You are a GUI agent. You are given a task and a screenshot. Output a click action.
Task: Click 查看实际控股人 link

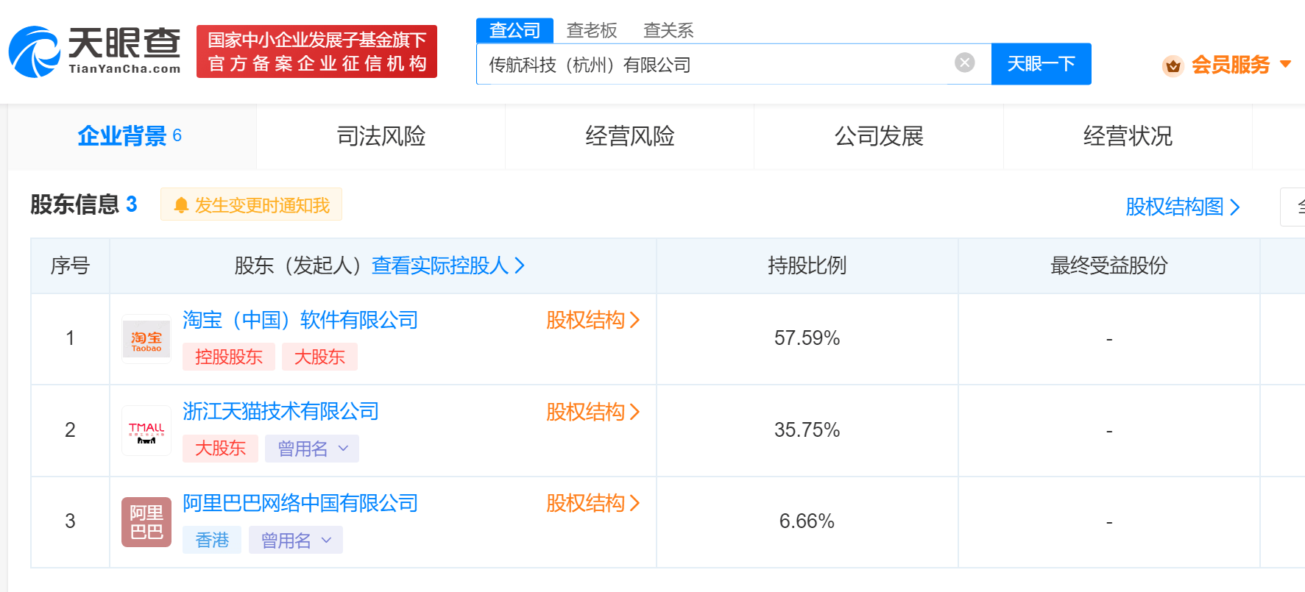(x=448, y=265)
